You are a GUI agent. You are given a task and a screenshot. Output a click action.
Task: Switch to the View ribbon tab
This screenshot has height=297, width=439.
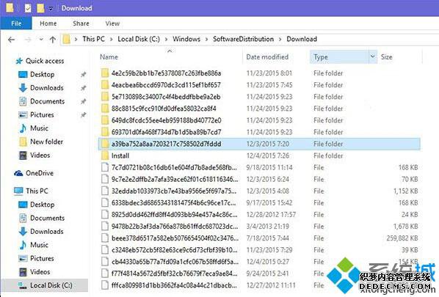tap(112, 23)
